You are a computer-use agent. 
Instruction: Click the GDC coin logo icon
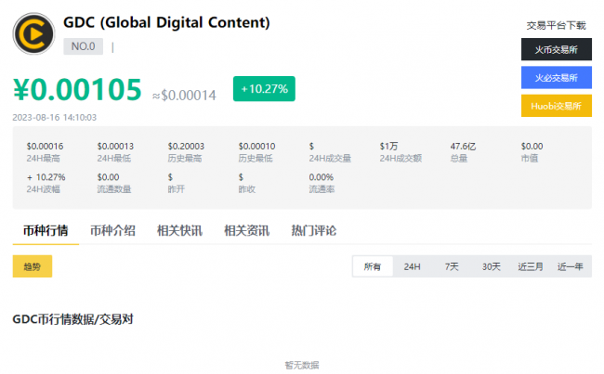(x=33, y=33)
